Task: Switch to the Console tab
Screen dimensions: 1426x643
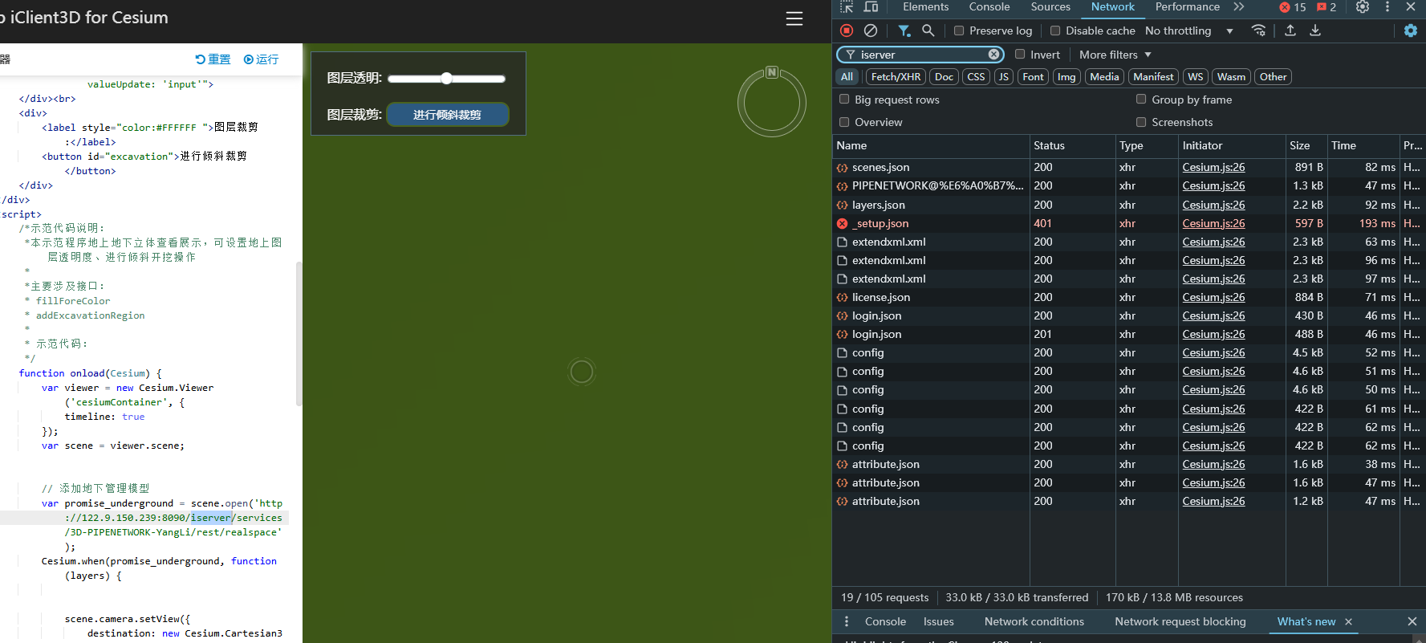Action: coord(989,7)
